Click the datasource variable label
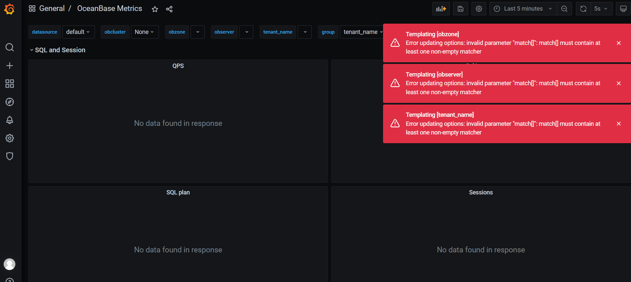 pyautogui.click(x=44, y=32)
